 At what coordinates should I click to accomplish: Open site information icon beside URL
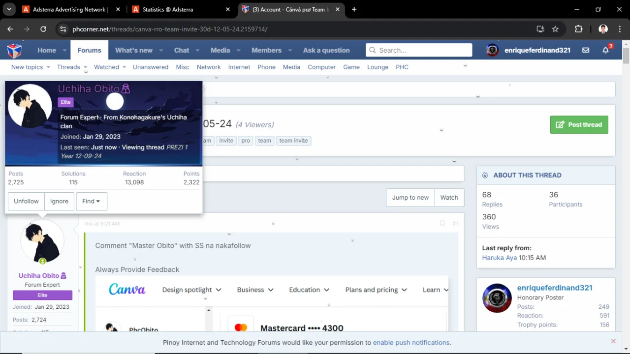[x=63, y=29]
